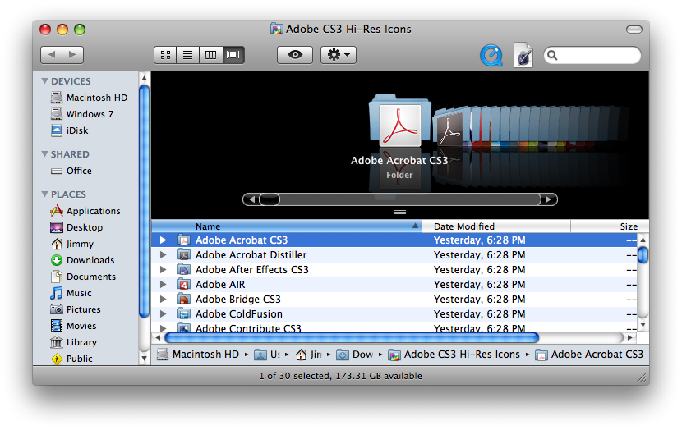Click the Cover Flow scrubber thumb

(270, 199)
